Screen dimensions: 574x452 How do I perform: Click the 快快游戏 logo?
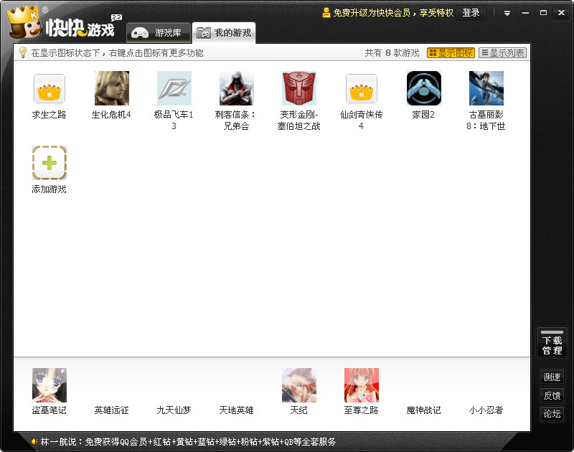coord(62,23)
